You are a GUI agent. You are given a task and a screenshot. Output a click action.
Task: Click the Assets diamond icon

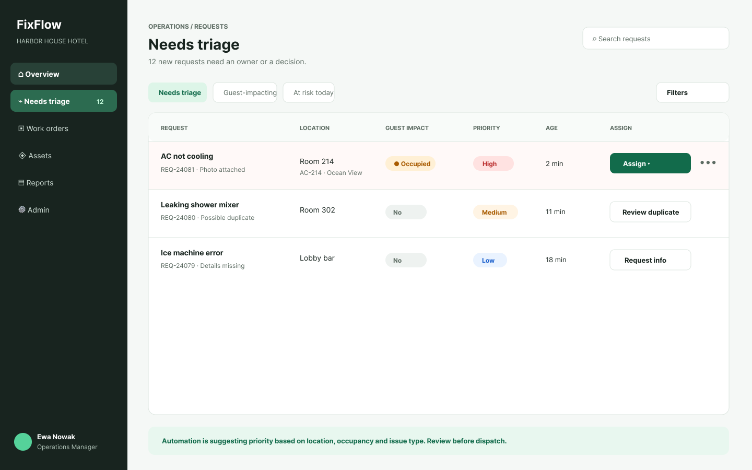pyautogui.click(x=22, y=156)
